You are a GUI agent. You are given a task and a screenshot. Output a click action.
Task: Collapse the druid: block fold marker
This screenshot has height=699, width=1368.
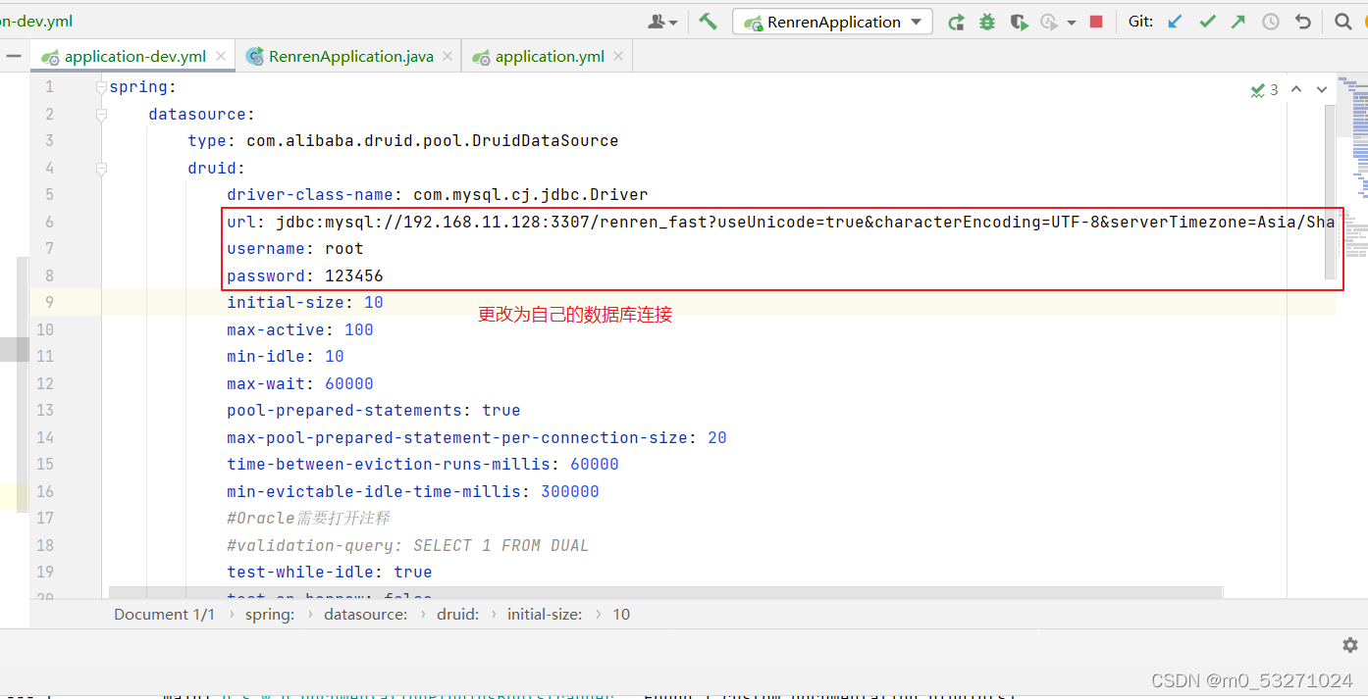(101, 168)
